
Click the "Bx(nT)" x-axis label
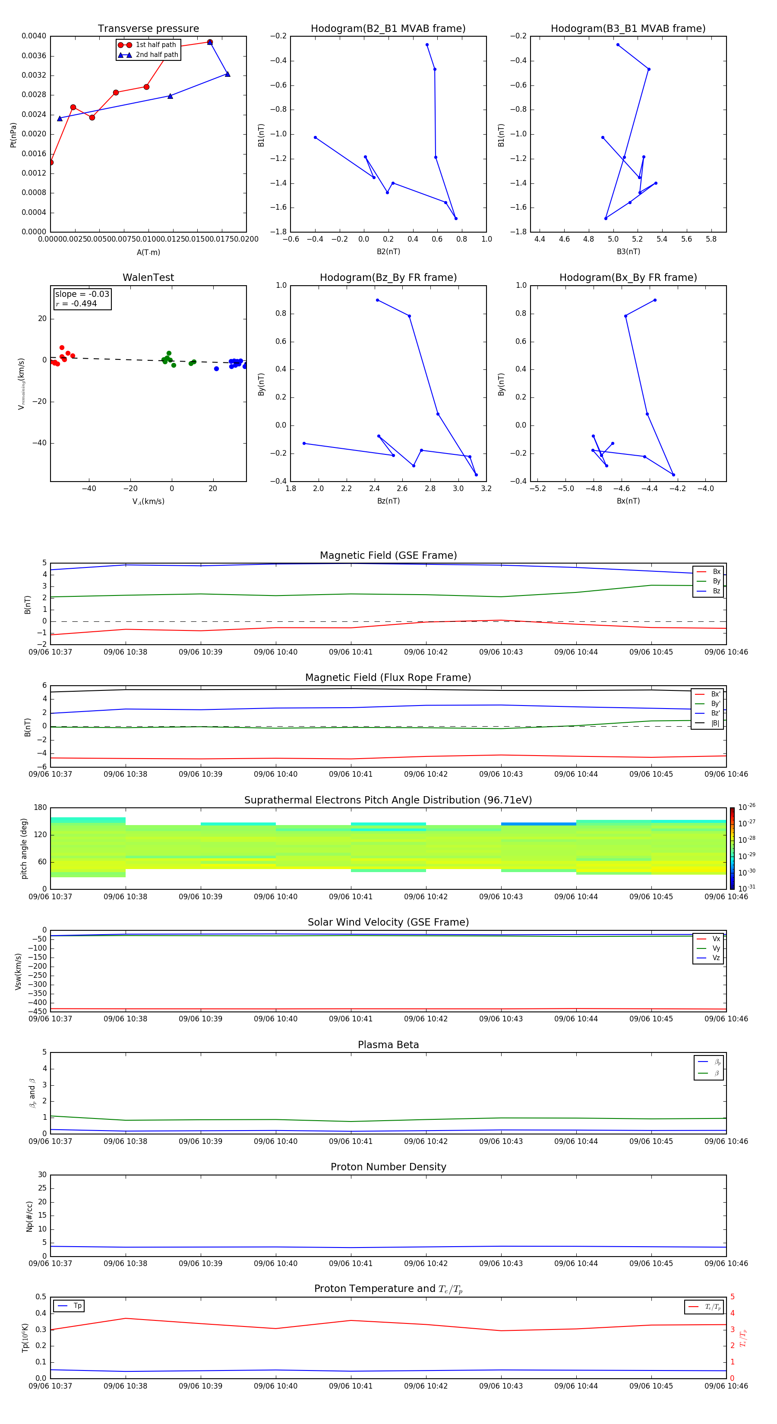pos(628,501)
